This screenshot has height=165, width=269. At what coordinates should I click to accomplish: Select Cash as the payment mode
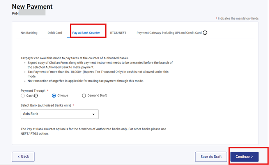tap(23, 96)
